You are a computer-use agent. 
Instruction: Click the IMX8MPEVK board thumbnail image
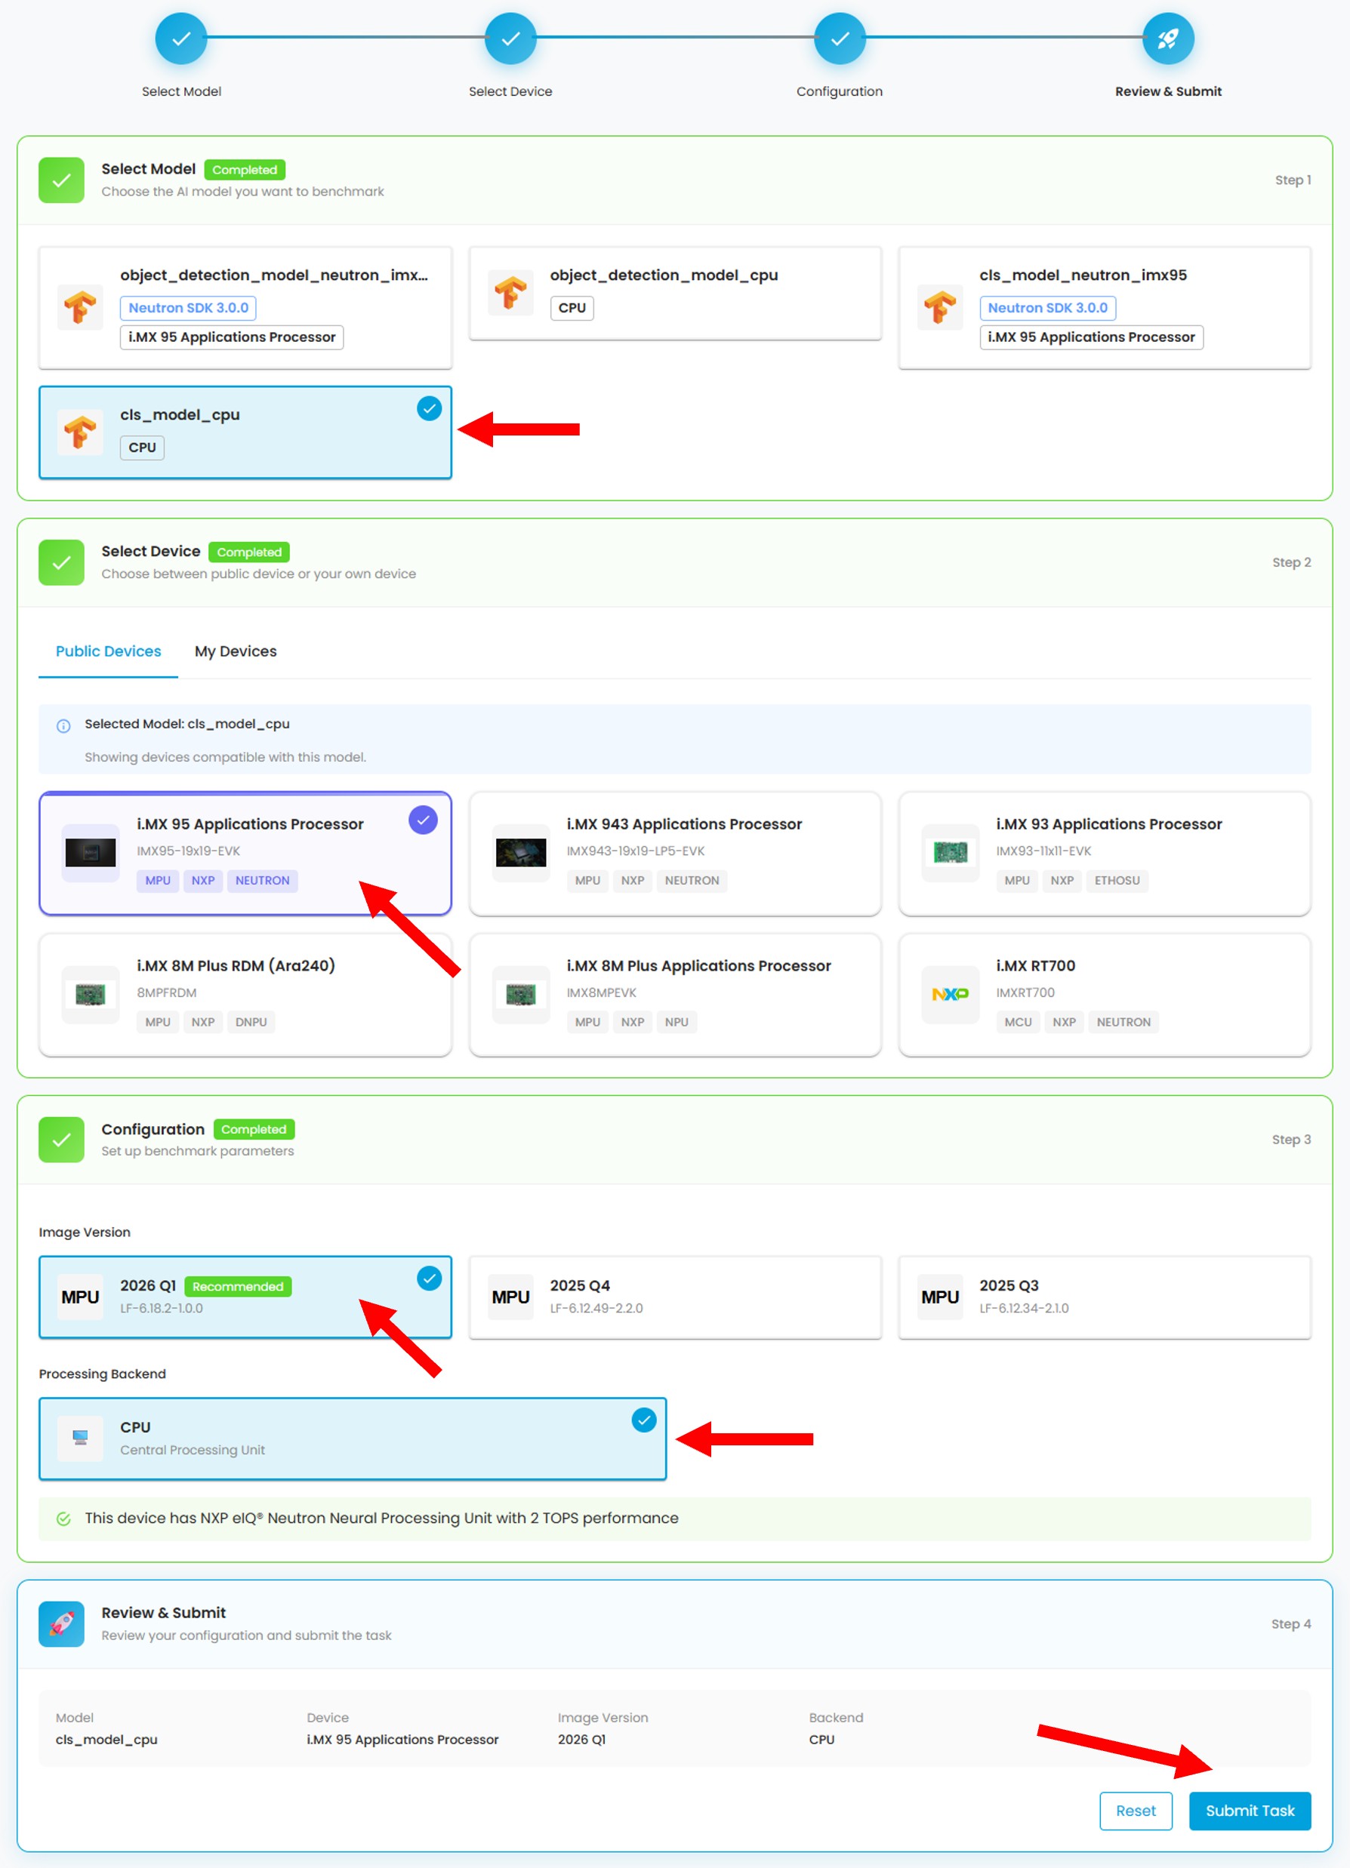pos(521,994)
